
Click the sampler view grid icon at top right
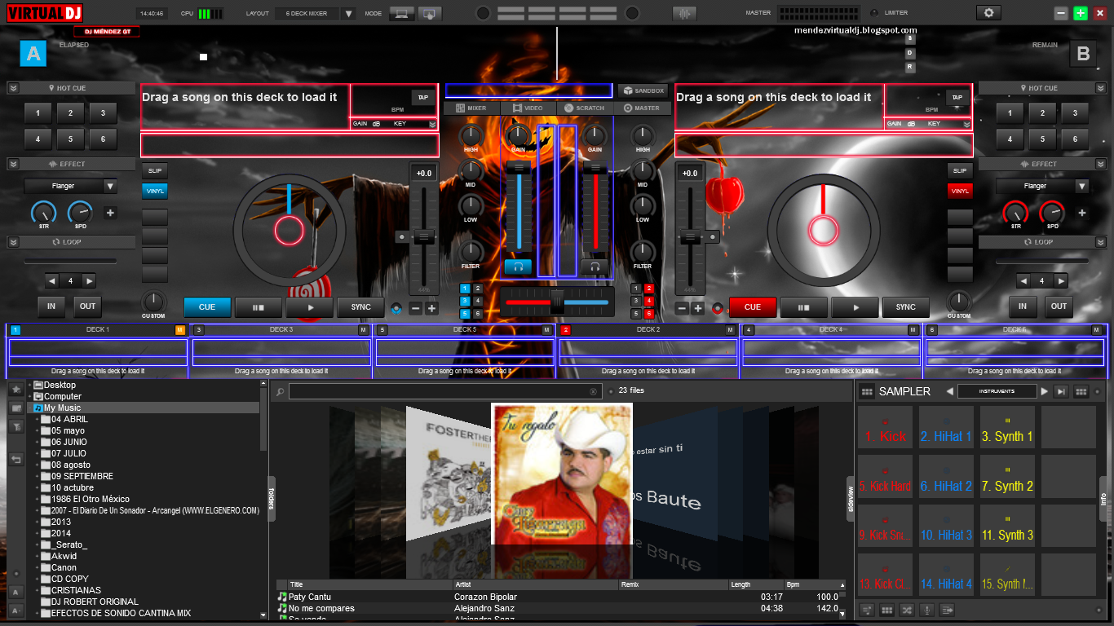click(1081, 391)
